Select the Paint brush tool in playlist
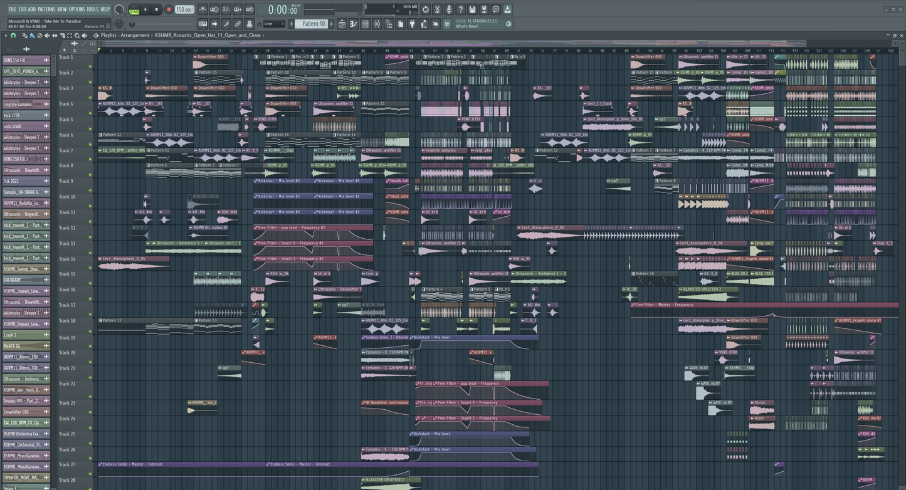 pyautogui.click(x=33, y=36)
